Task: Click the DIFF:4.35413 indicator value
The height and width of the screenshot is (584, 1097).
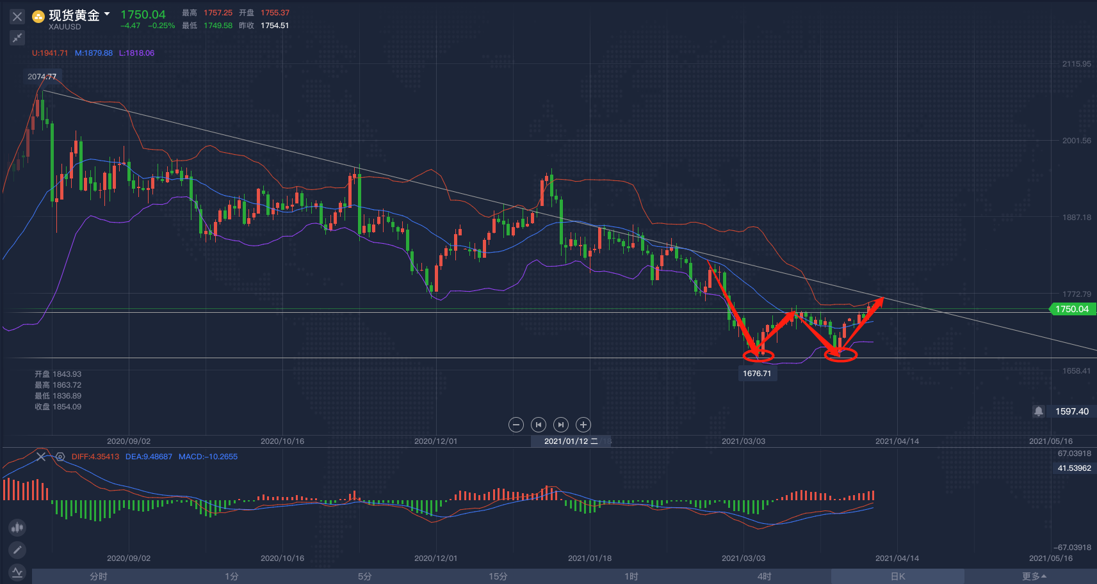Action: click(95, 457)
